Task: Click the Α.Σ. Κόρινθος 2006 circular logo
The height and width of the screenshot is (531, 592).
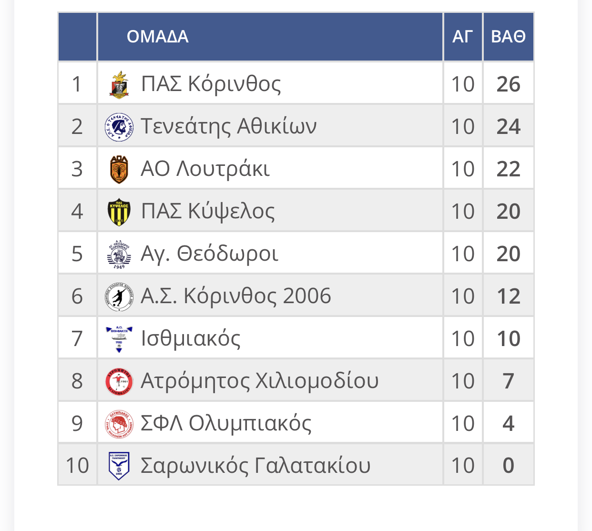Action: [119, 296]
